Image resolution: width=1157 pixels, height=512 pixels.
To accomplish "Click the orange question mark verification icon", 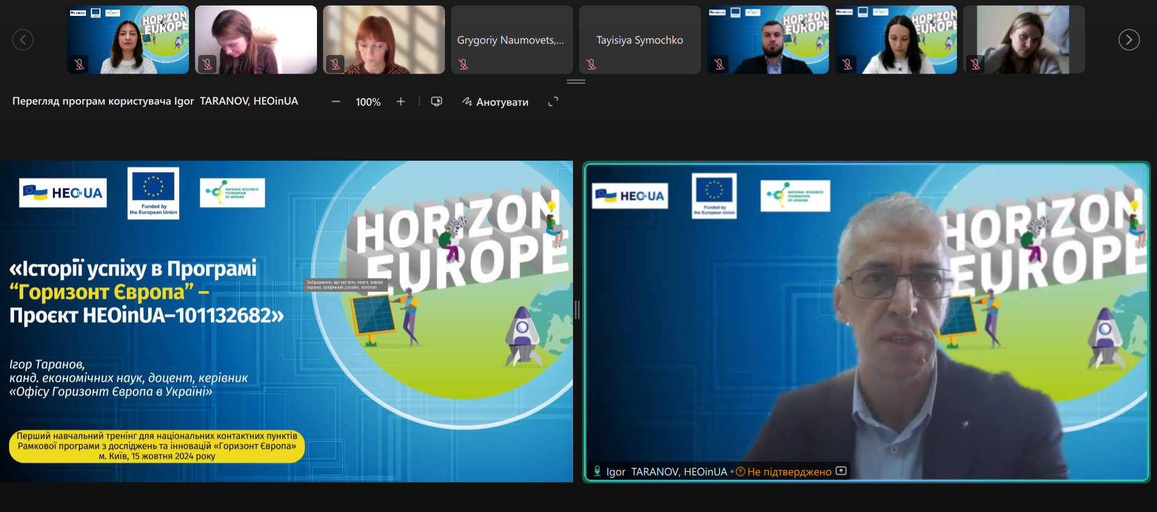I will [741, 472].
